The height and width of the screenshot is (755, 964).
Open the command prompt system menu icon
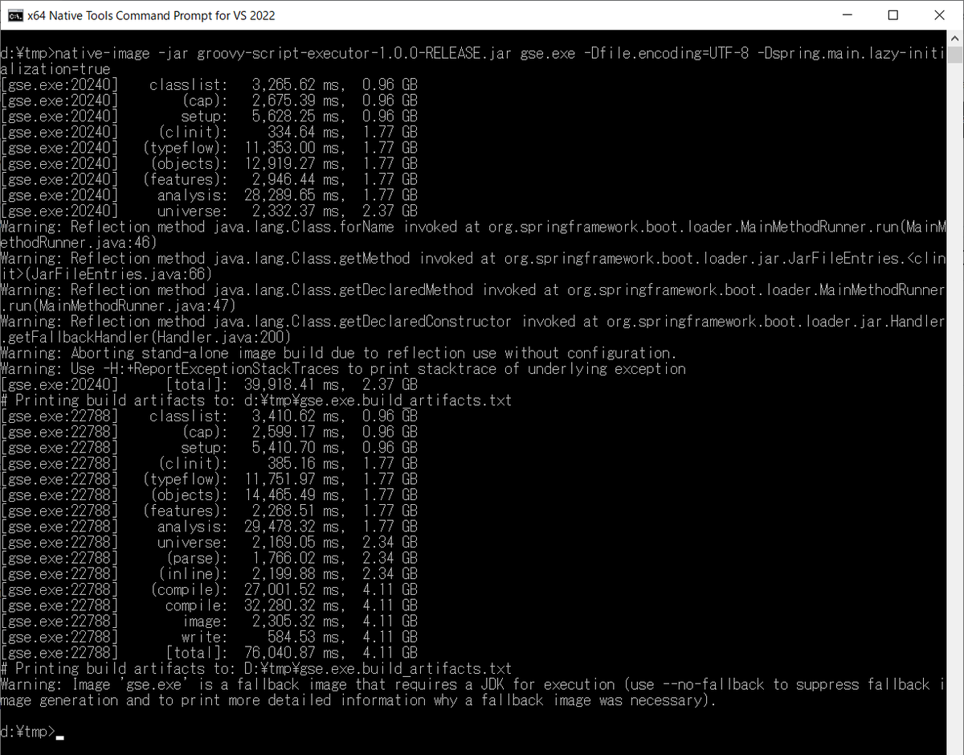pyautogui.click(x=14, y=15)
